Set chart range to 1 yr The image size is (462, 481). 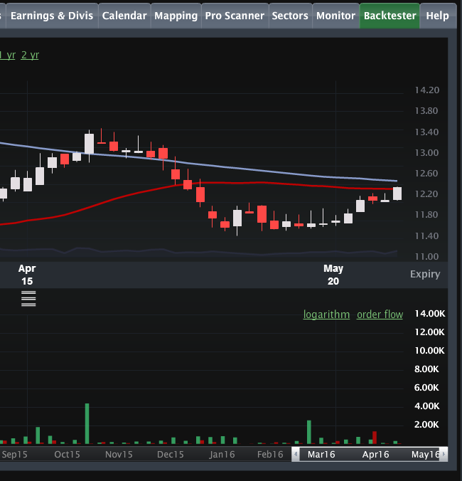tap(8, 55)
